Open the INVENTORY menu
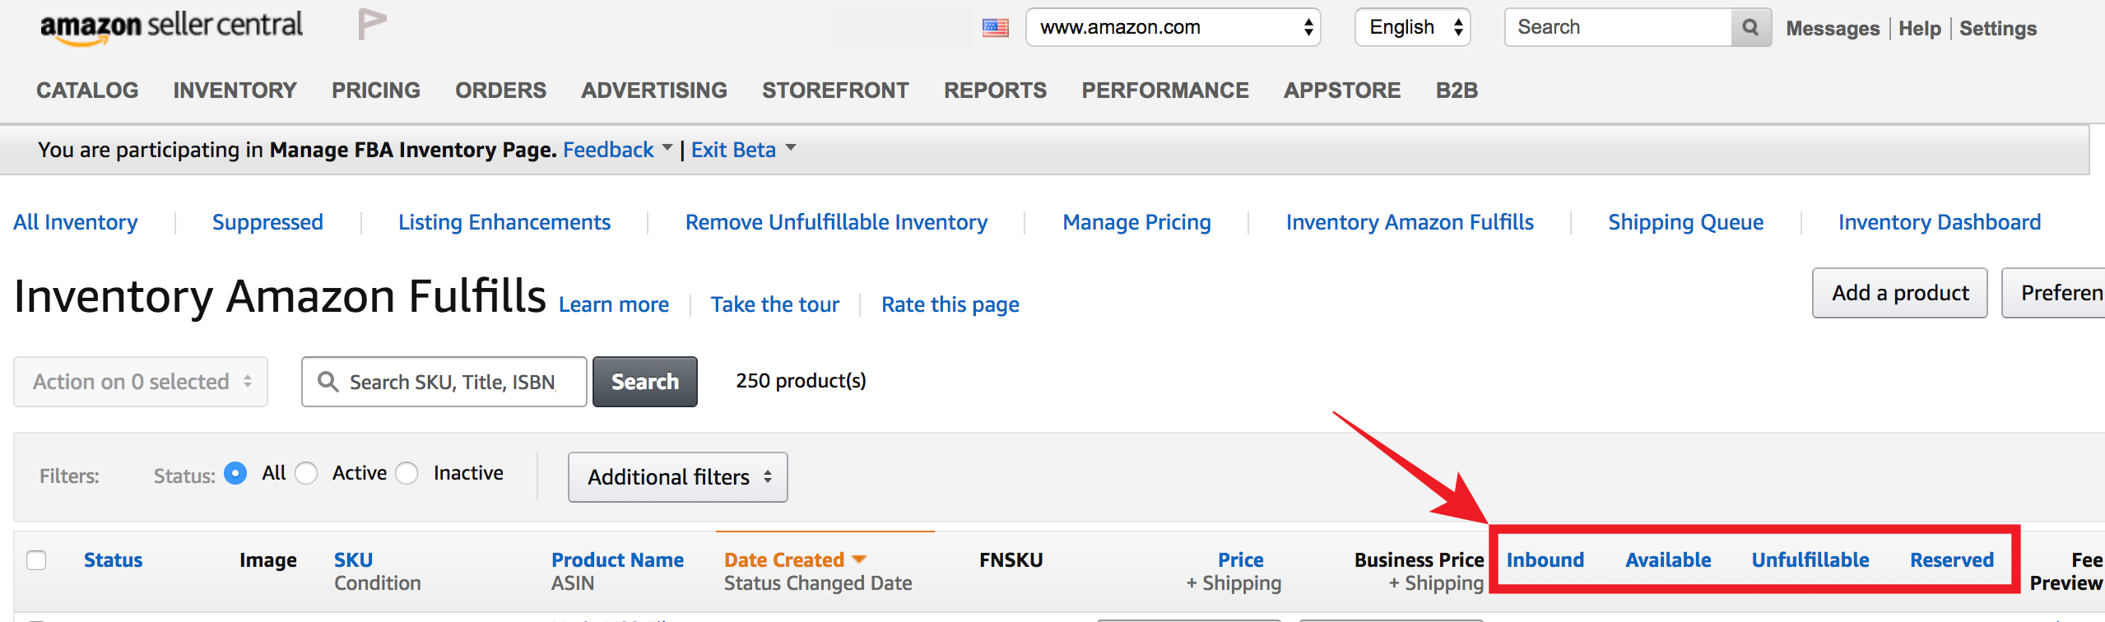 (235, 91)
